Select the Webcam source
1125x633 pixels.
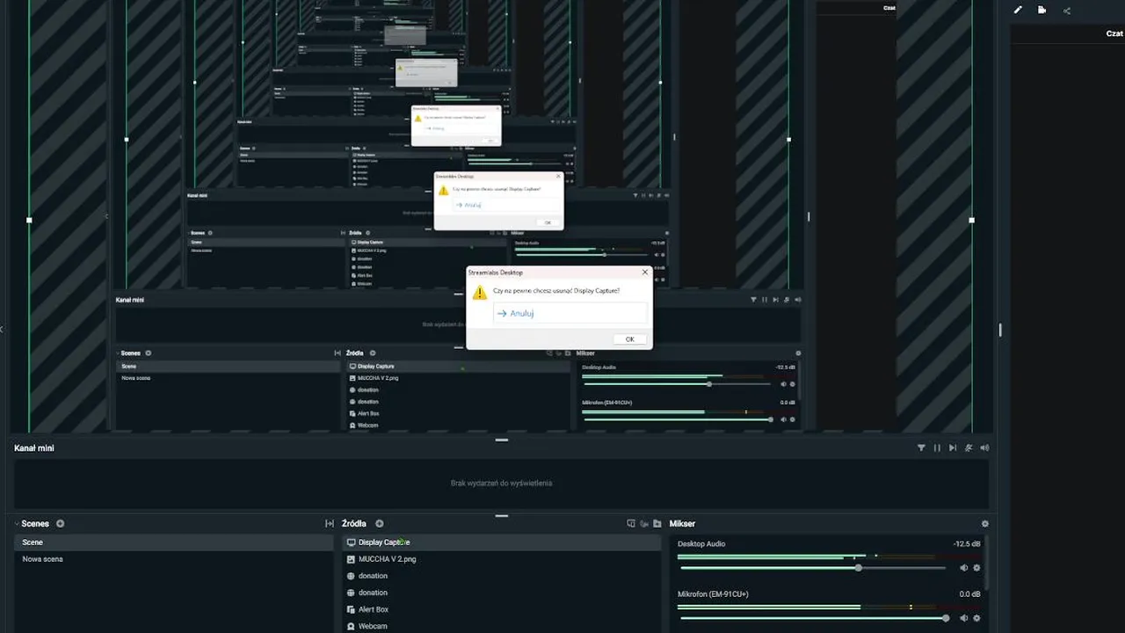pyautogui.click(x=501, y=626)
